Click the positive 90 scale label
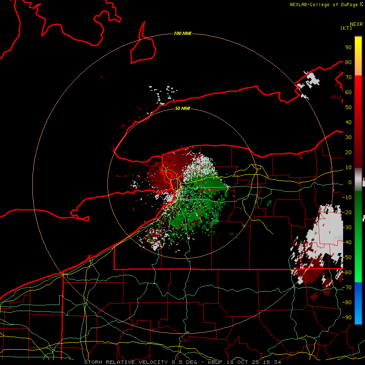 click(x=348, y=47)
